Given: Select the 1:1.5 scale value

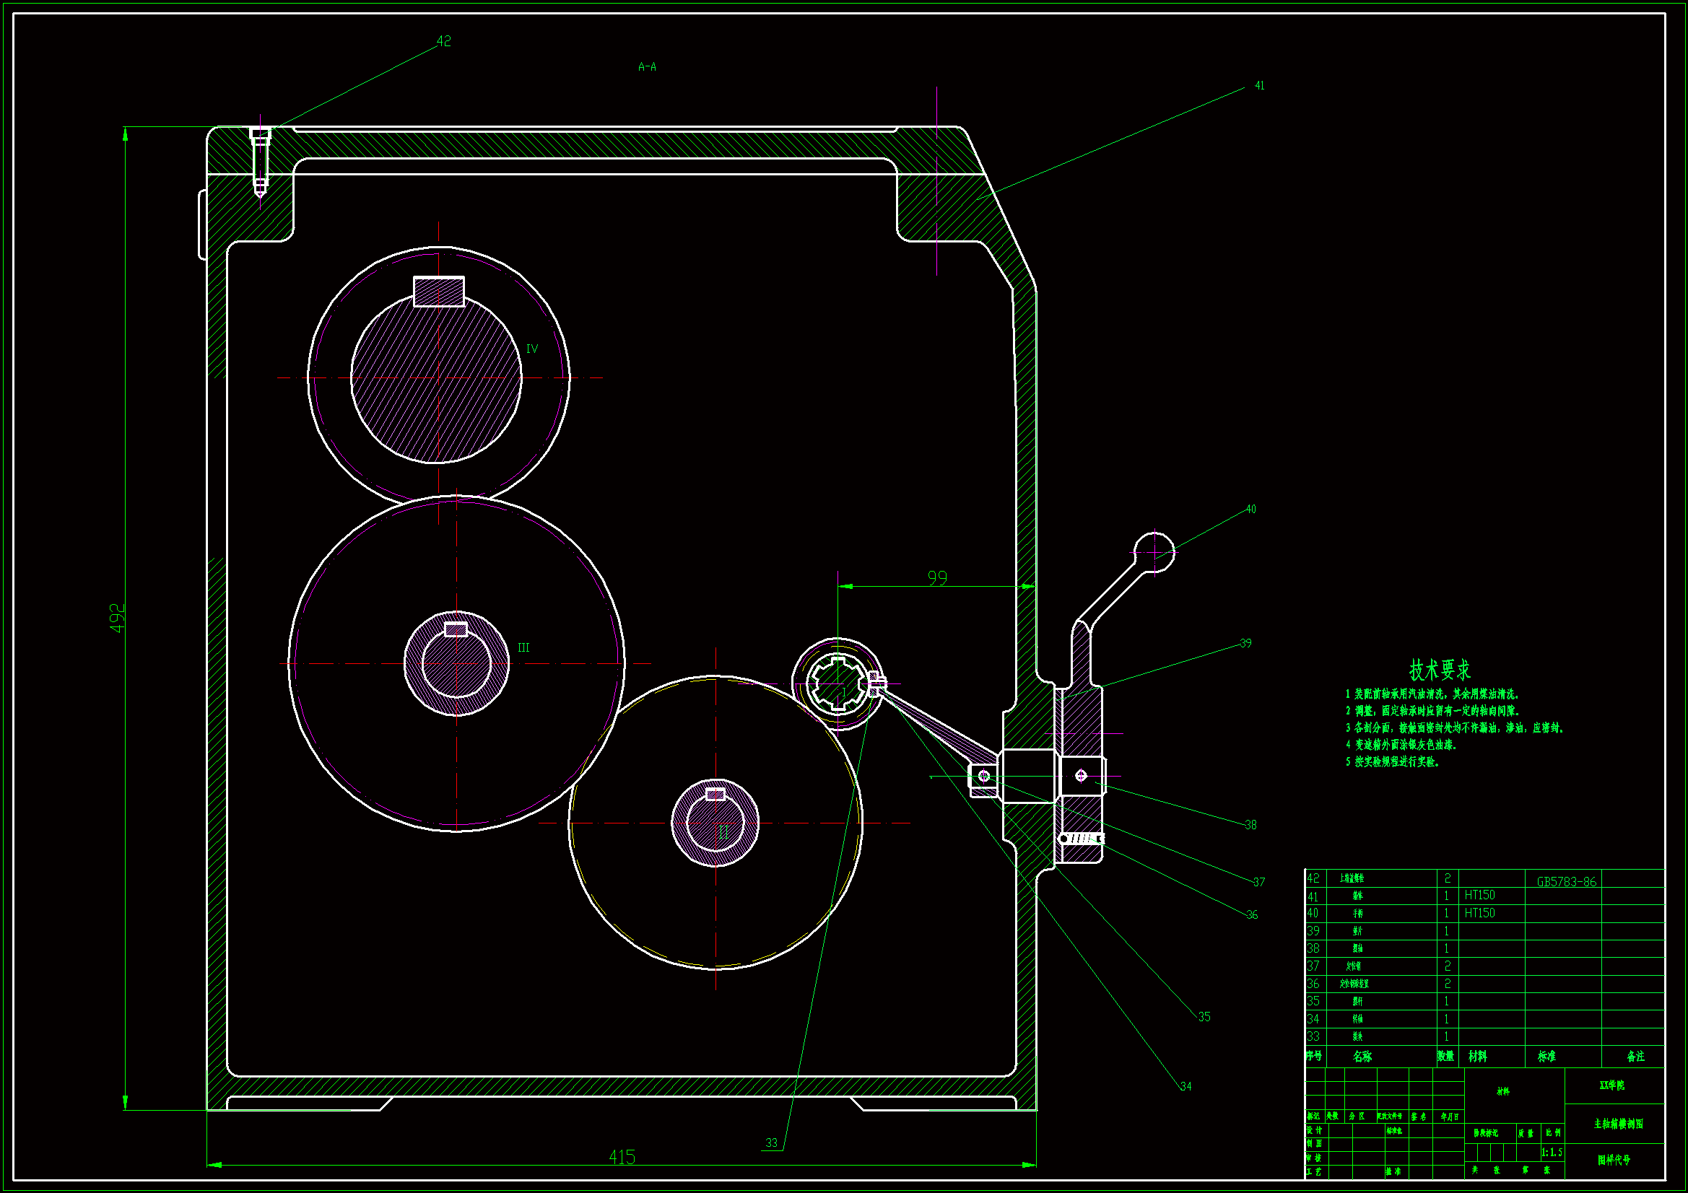Looking at the screenshot, I should point(1553,1153).
